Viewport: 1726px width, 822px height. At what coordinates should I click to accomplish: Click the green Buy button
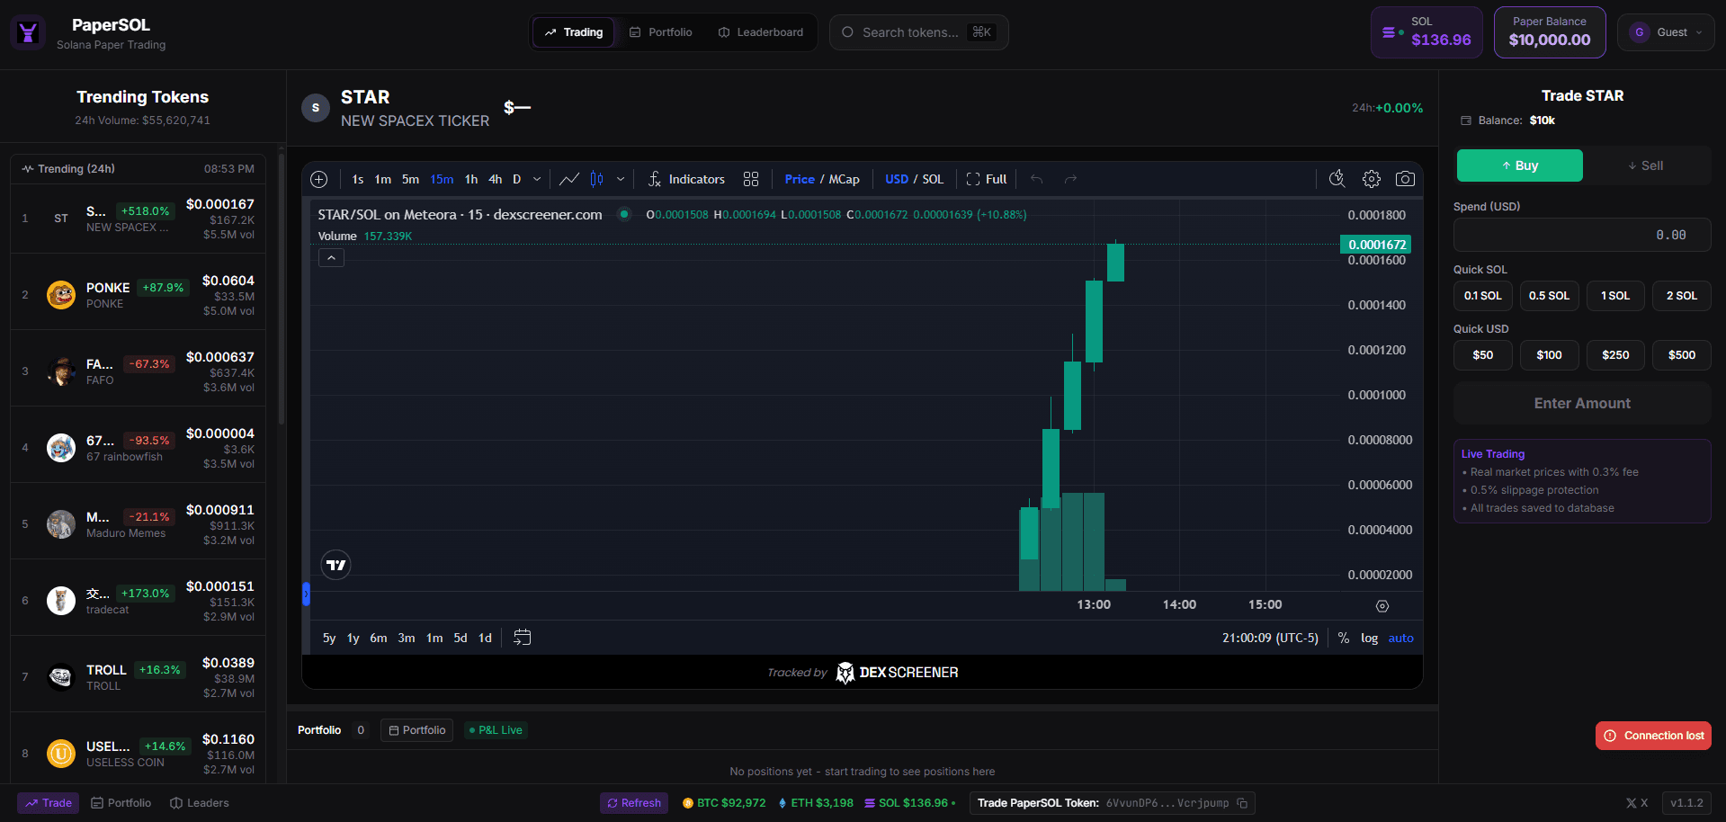pyautogui.click(x=1519, y=165)
